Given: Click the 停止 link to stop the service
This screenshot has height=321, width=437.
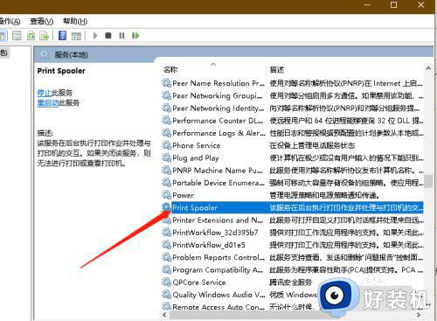Looking at the screenshot, I should tap(44, 93).
